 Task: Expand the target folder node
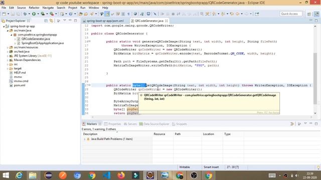coord(8,68)
